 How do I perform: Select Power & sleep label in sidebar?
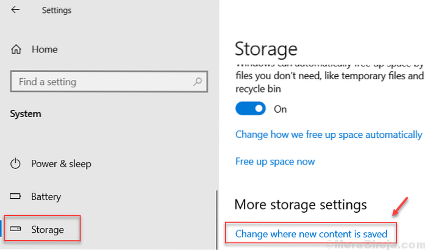[x=61, y=163]
